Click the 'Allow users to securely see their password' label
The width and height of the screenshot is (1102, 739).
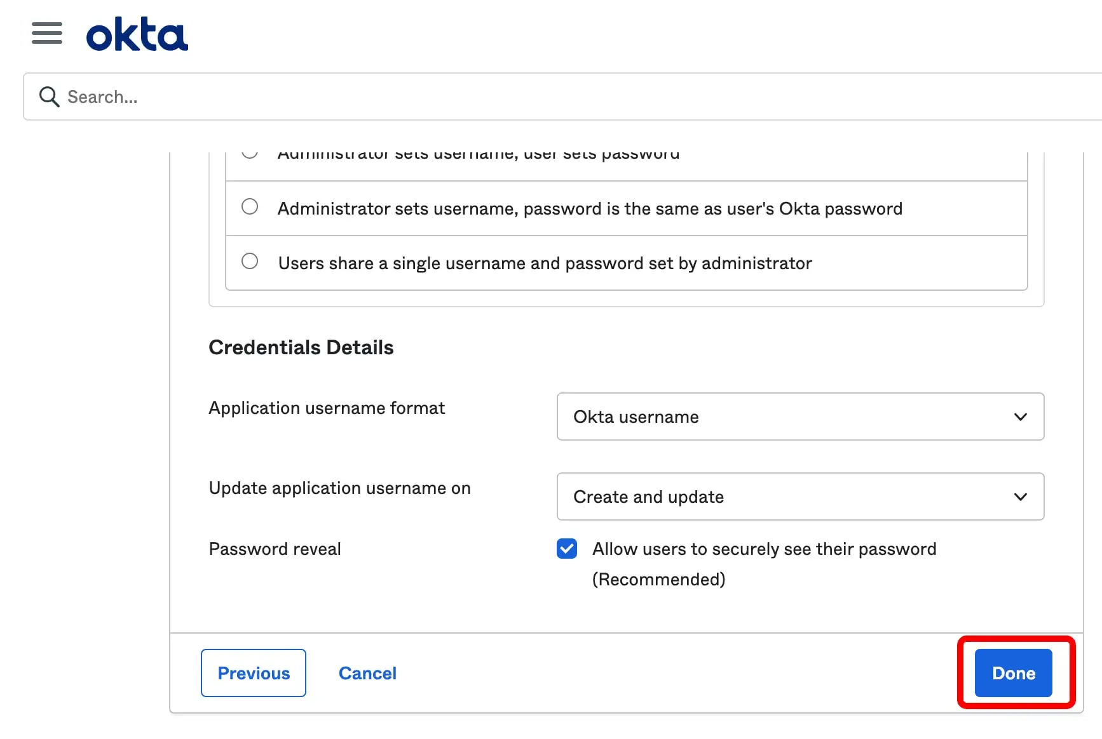765,564
